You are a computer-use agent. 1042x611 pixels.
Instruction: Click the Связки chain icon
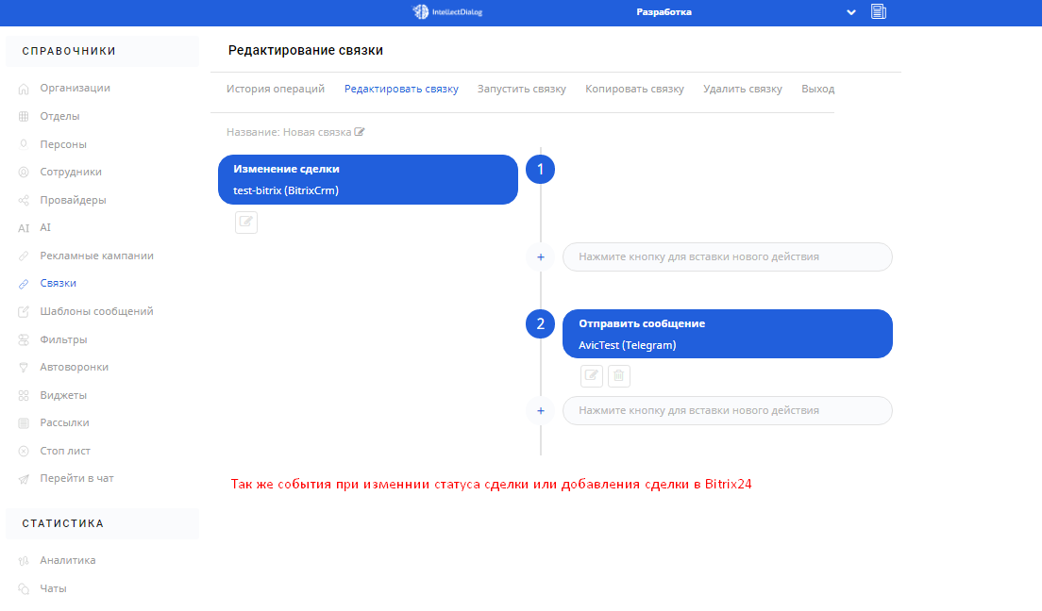tap(24, 284)
